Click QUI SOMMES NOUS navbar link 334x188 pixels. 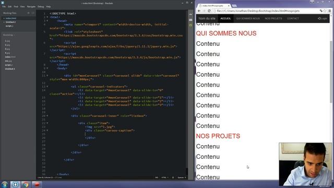tap(248, 19)
